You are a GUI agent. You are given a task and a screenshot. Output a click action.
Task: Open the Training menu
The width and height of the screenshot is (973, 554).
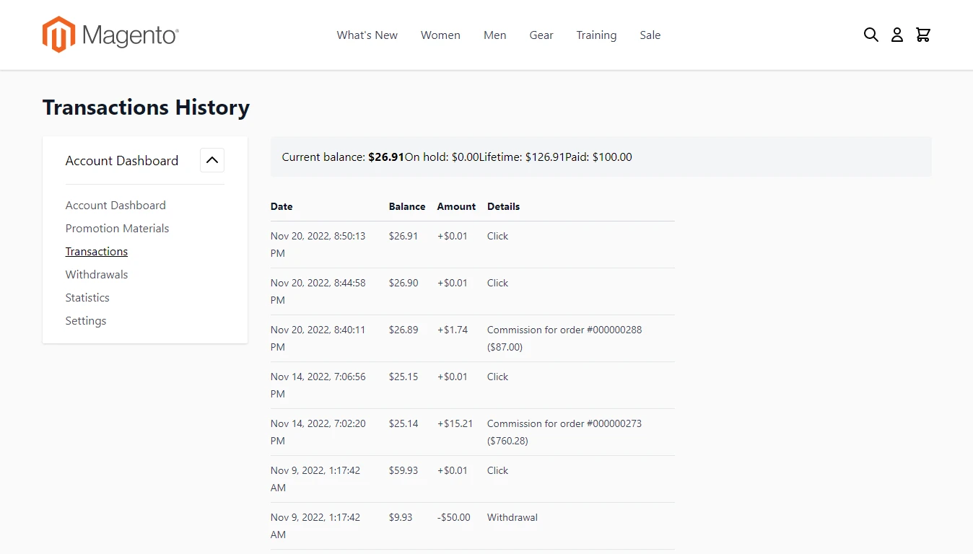[x=596, y=35]
